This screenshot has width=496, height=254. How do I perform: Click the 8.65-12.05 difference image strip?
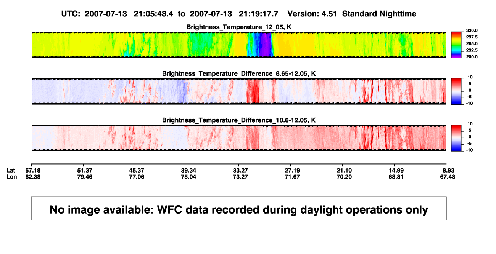pyautogui.click(x=239, y=91)
